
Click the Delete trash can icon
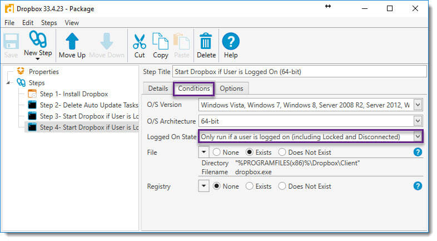click(x=206, y=41)
